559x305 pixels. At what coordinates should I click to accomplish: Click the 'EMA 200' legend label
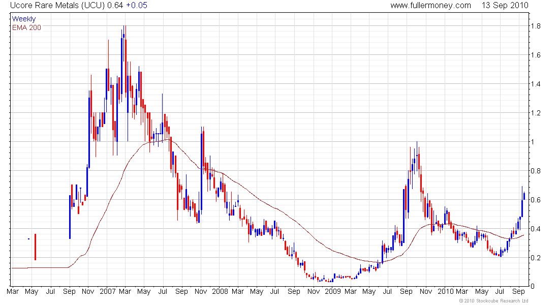click(26, 27)
